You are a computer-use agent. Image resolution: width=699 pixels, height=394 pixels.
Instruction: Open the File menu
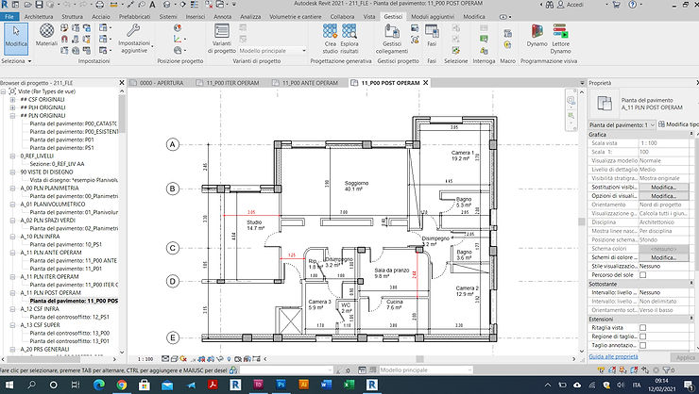click(x=9, y=16)
